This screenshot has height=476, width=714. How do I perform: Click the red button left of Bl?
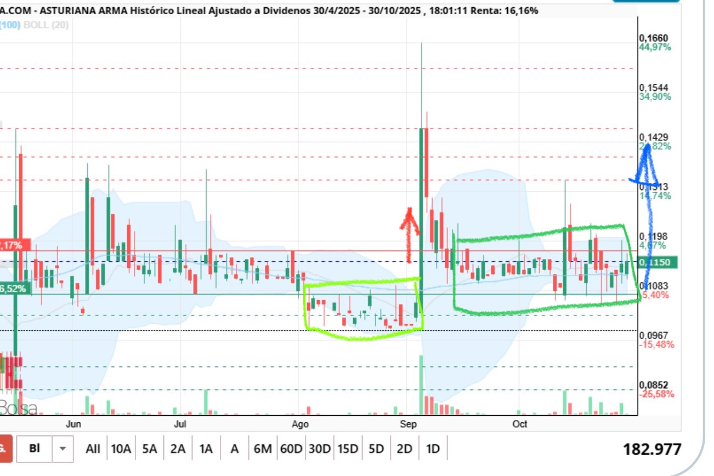(5, 449)
